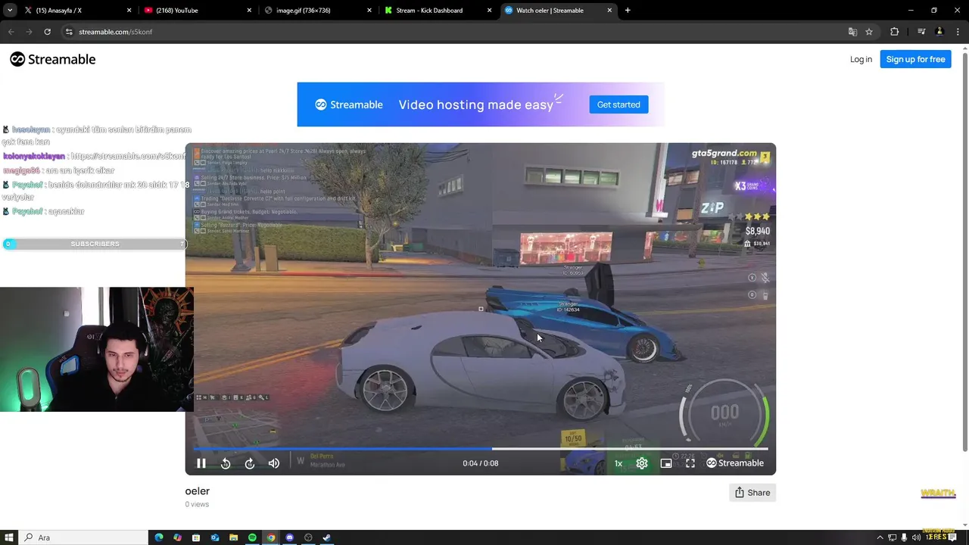Rewind the video a few seconds
Image resolution: width=969 pixels, height=545 pixels.
click(226, 463)
